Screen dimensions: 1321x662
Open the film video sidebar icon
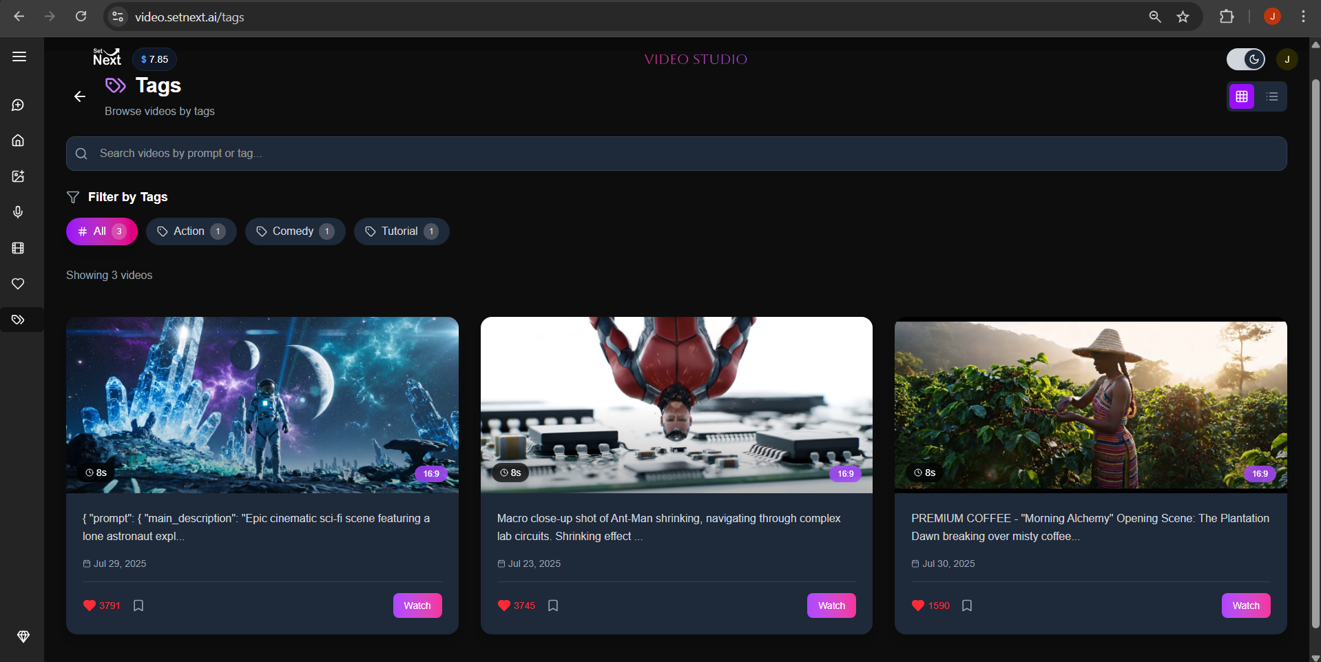pos(19,248)
